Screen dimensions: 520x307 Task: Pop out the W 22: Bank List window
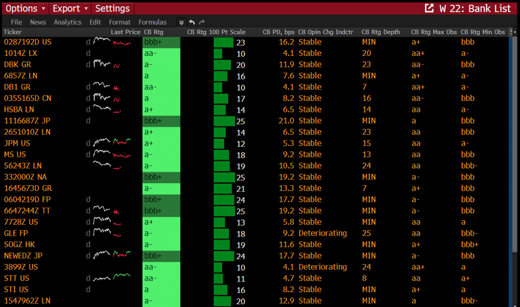pyautogui.click(x=429, y=8)
